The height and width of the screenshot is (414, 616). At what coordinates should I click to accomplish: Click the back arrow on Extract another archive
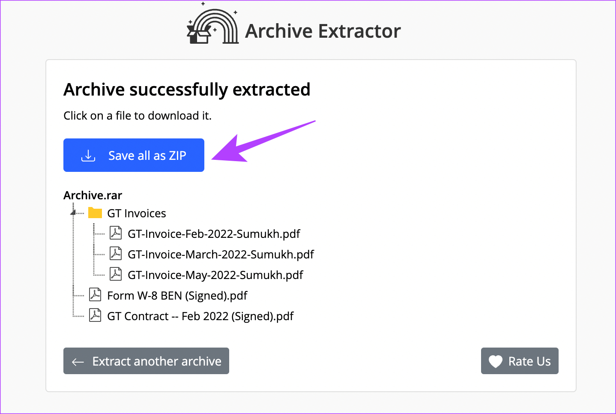78,362
